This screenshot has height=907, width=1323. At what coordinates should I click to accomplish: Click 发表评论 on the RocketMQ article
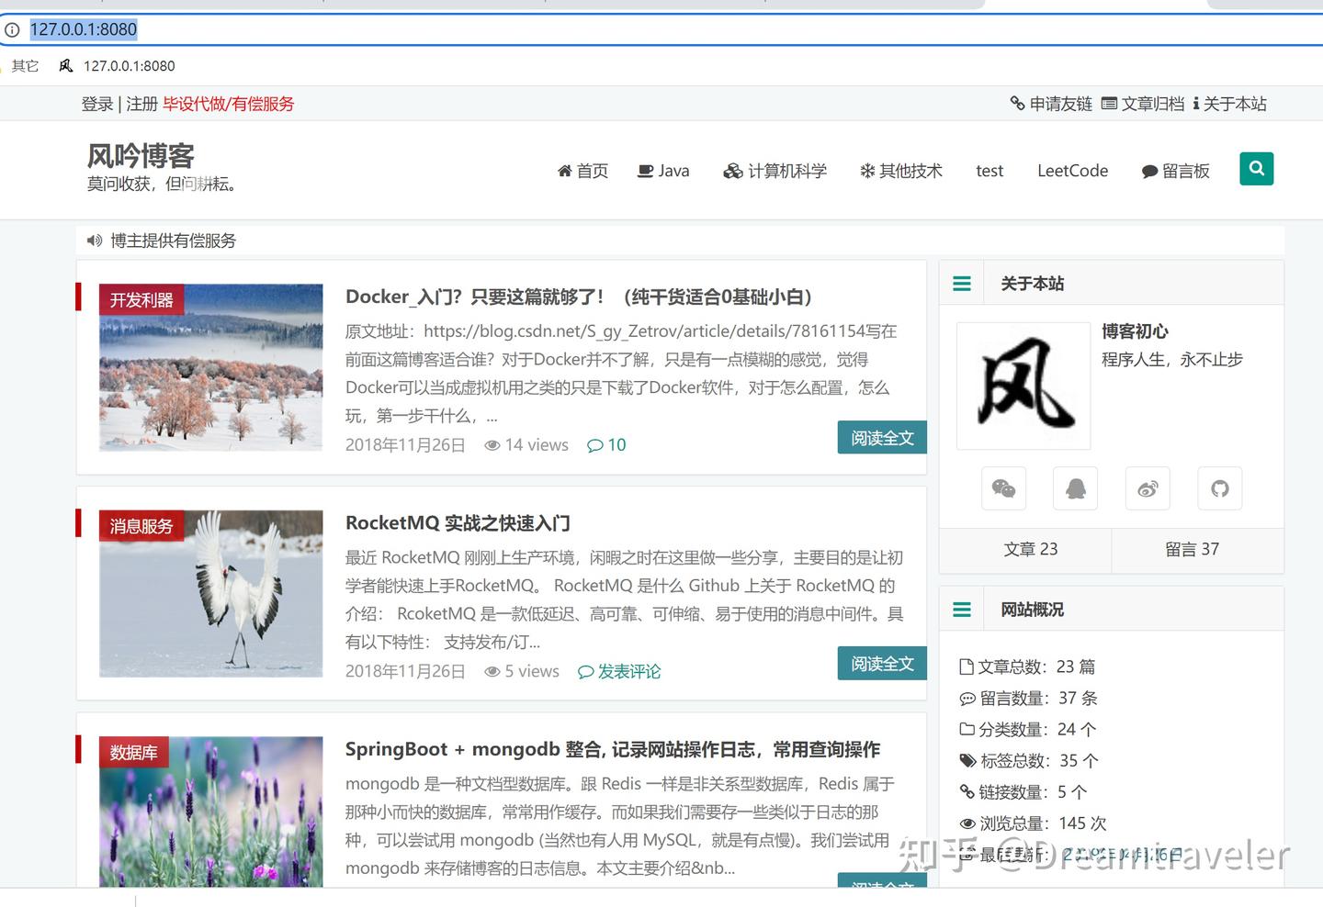619,671
